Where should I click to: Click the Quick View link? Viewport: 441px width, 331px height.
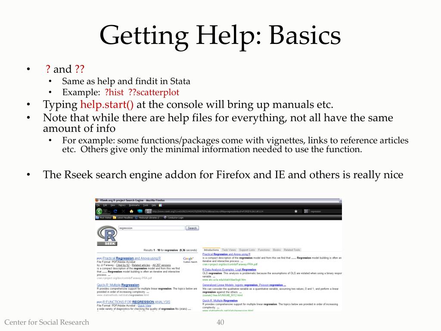tap(144, 306)
